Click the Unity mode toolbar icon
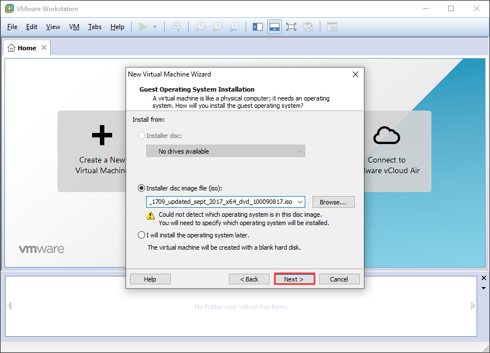The width and height of the screenshot is (490, 353). 308,27
